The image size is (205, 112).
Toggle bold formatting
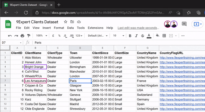(130, 36)
